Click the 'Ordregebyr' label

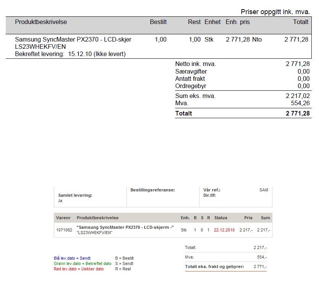[191, 86]
